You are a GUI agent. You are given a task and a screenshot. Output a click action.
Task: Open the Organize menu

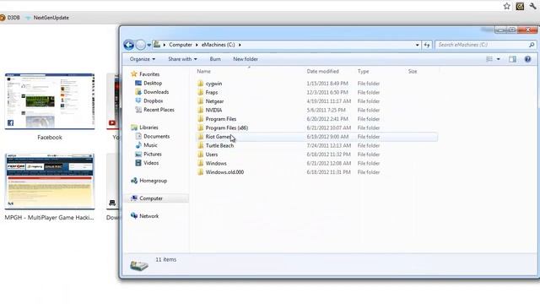[143, 59]
